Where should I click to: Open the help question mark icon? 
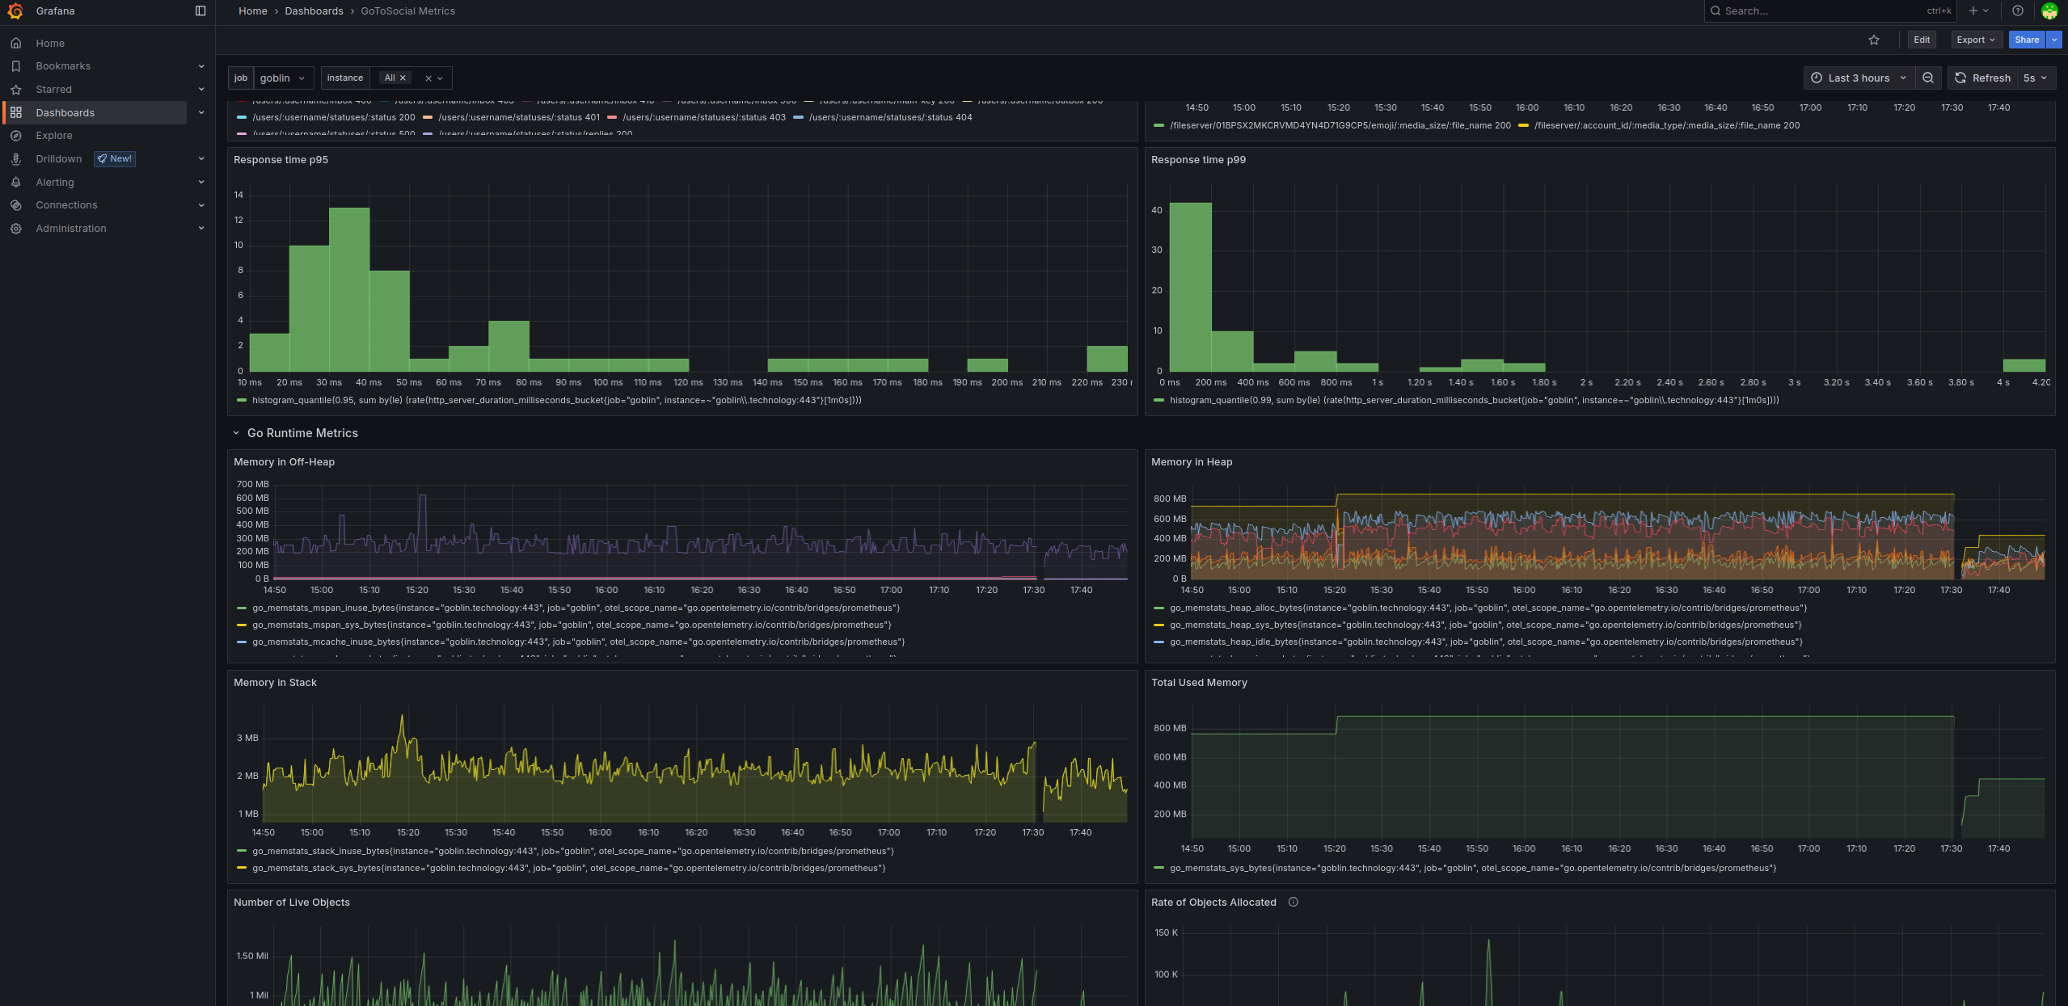(x=2018, y=11)
